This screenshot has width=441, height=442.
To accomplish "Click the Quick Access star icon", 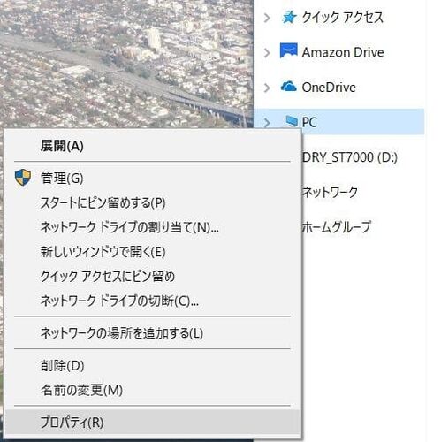I will [289, 17].
